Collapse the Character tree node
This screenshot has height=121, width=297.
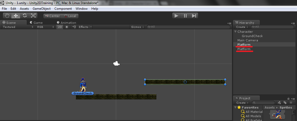coord(236,32)
